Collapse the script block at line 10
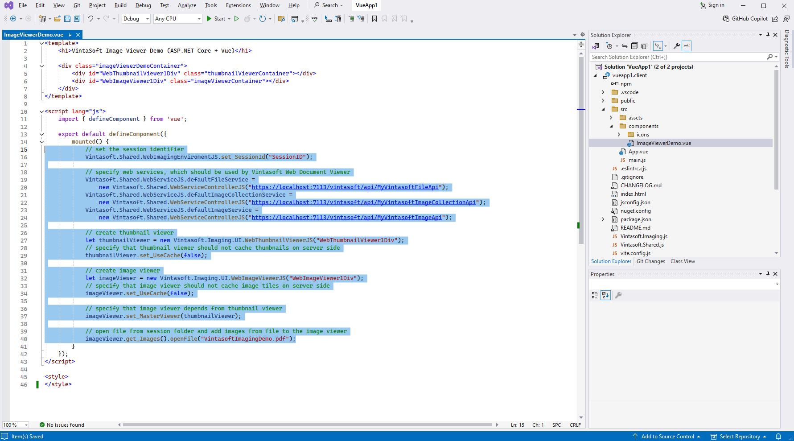 click(x=41, y=111)
